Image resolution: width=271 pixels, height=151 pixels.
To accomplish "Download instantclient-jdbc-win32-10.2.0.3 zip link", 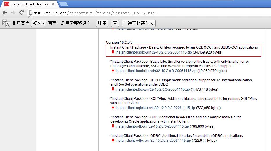I will tap(153, 89).
